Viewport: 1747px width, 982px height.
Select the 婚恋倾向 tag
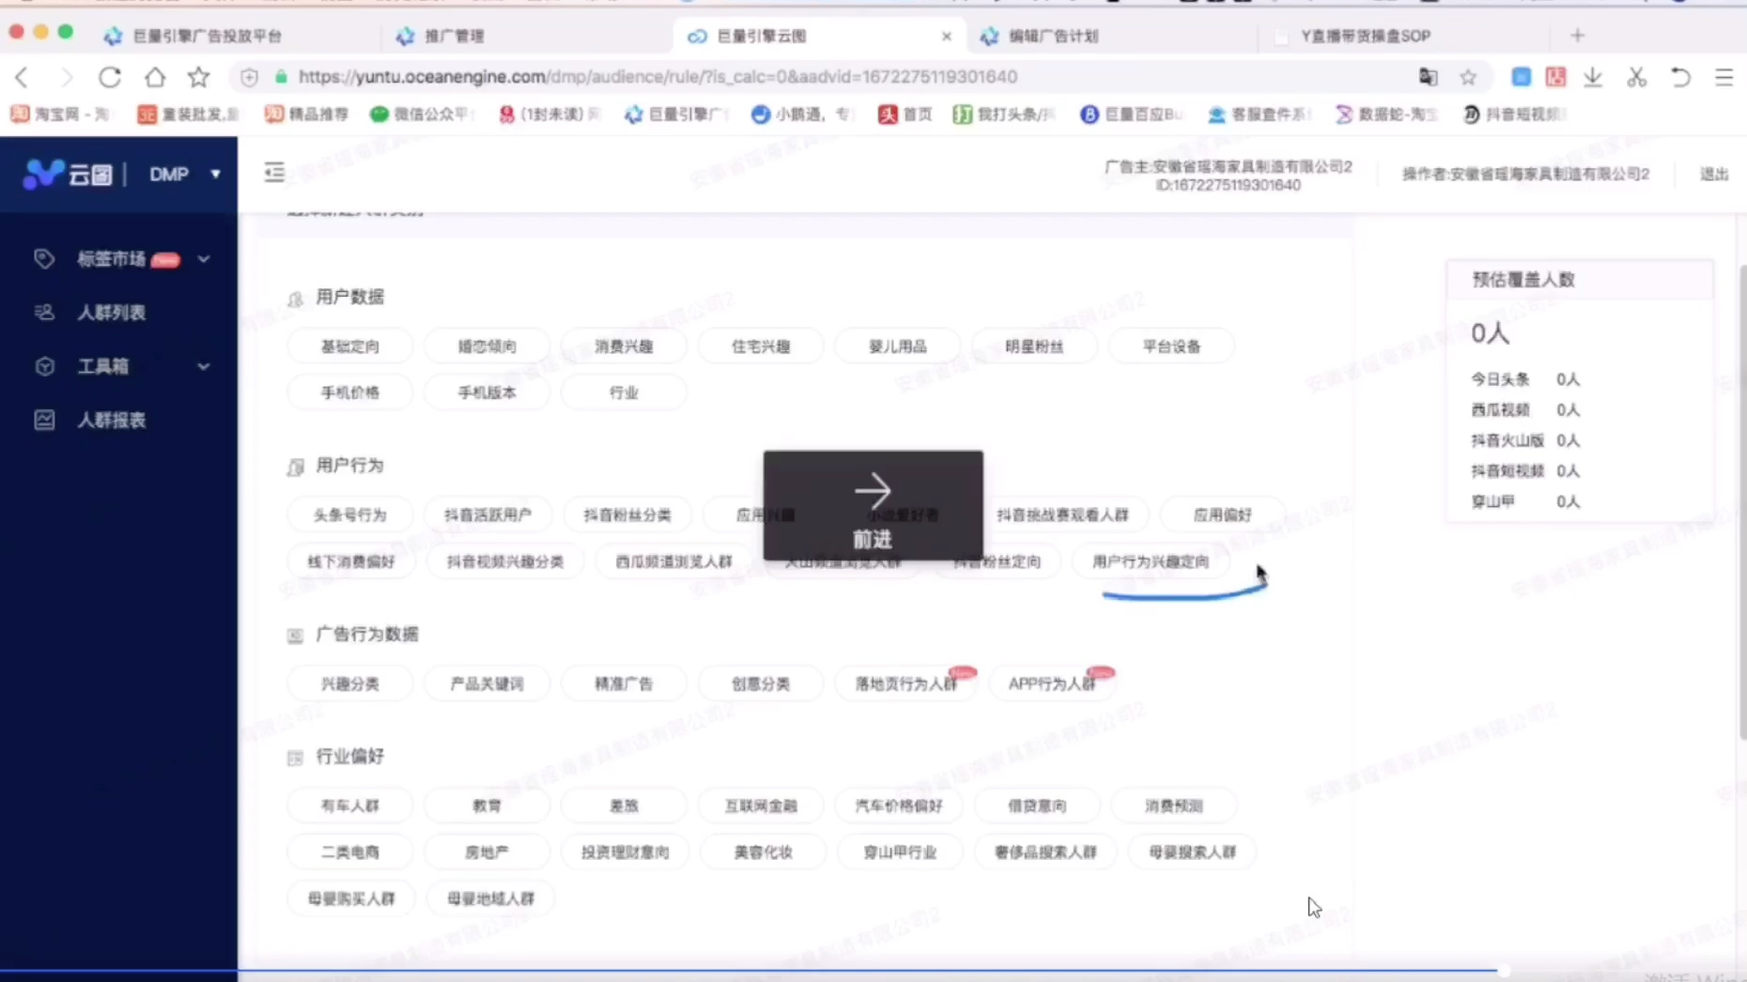click(x=487, y=346)
